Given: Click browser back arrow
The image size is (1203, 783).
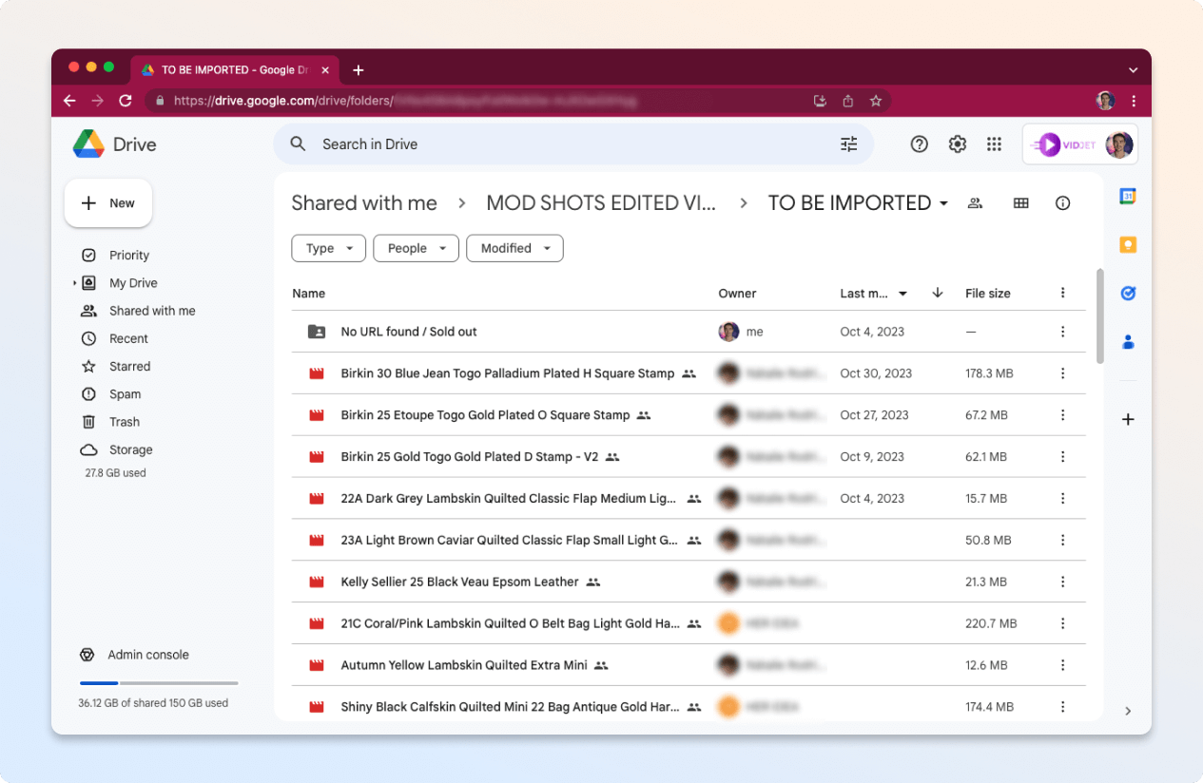Looking at the screenshot, I should [x=69, y=100].
